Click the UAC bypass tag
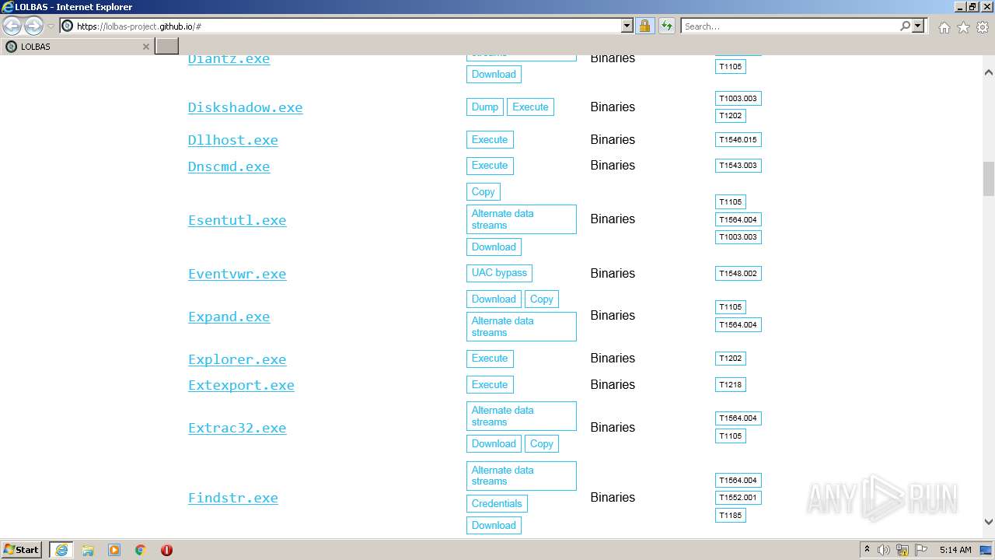995x560 pixels. coord(499,273)
